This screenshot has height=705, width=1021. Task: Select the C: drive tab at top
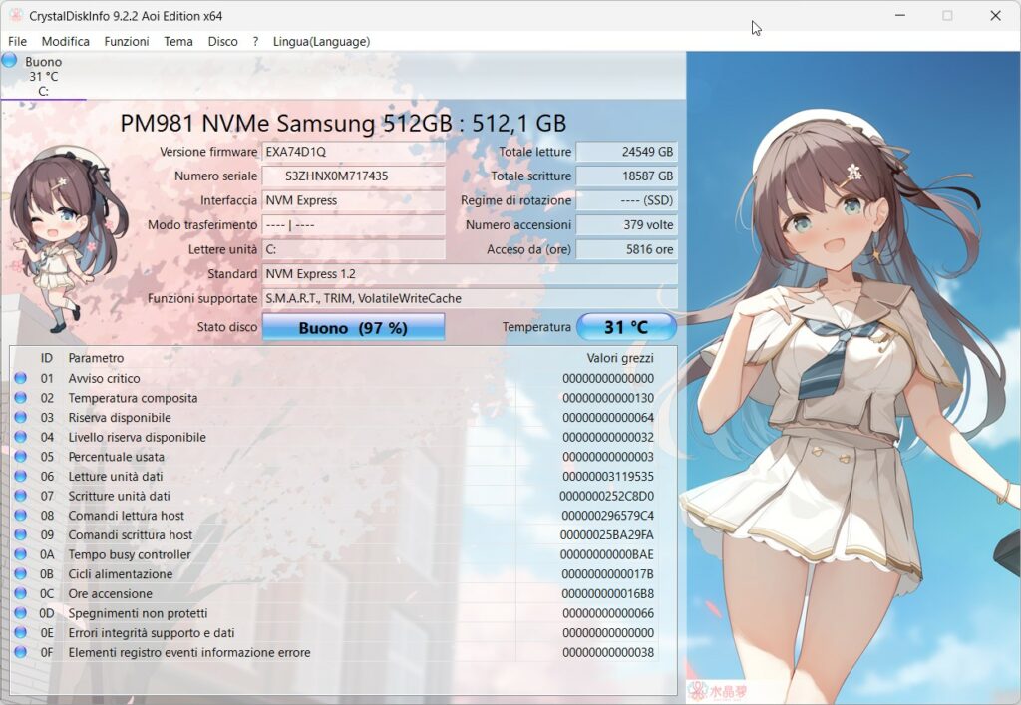click(x=43, y=77)
